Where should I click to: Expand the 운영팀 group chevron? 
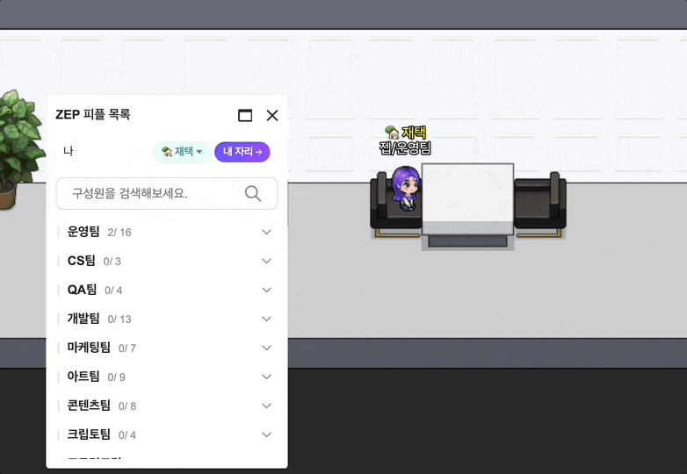(x=266, y=232)
